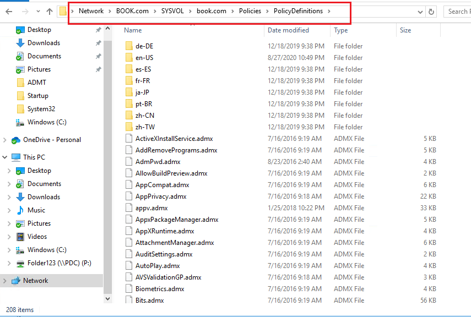Sort by the Type column header
Image resolution: width=471 pixels, height=317 pixels.
pos(340,30)
